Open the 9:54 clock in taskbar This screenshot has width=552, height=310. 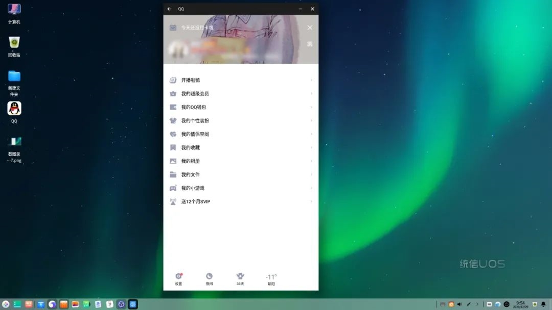(521, 304)
